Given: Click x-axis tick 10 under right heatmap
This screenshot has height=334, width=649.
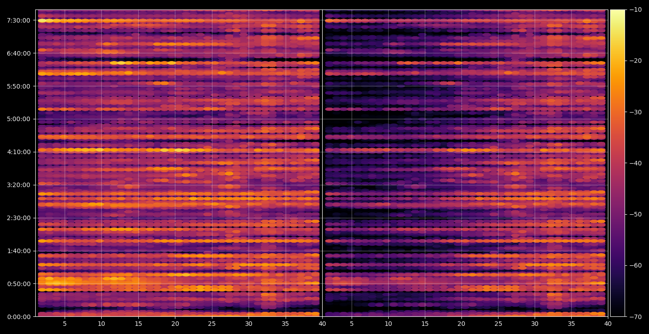Looking at the screenshot, I should 388,324.
